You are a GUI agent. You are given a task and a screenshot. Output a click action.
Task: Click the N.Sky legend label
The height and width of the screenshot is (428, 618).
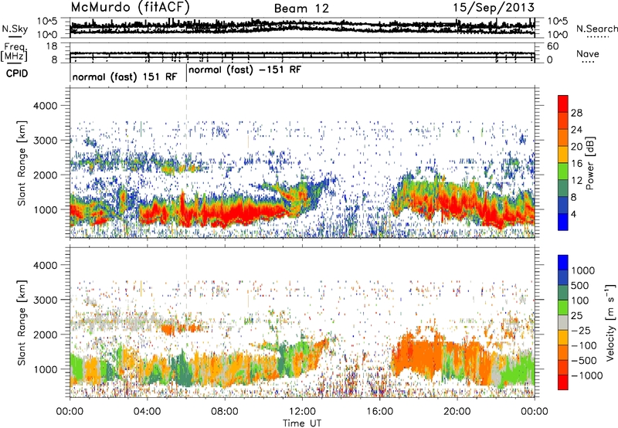pyautogui.click(x=15, y=29)
